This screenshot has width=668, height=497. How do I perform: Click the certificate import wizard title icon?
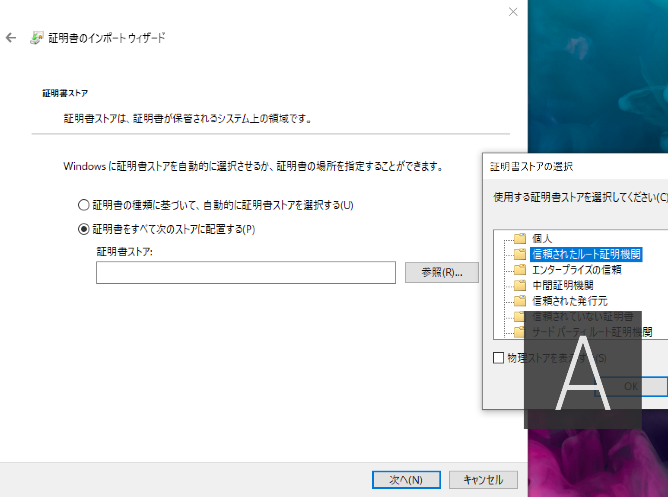37,38
